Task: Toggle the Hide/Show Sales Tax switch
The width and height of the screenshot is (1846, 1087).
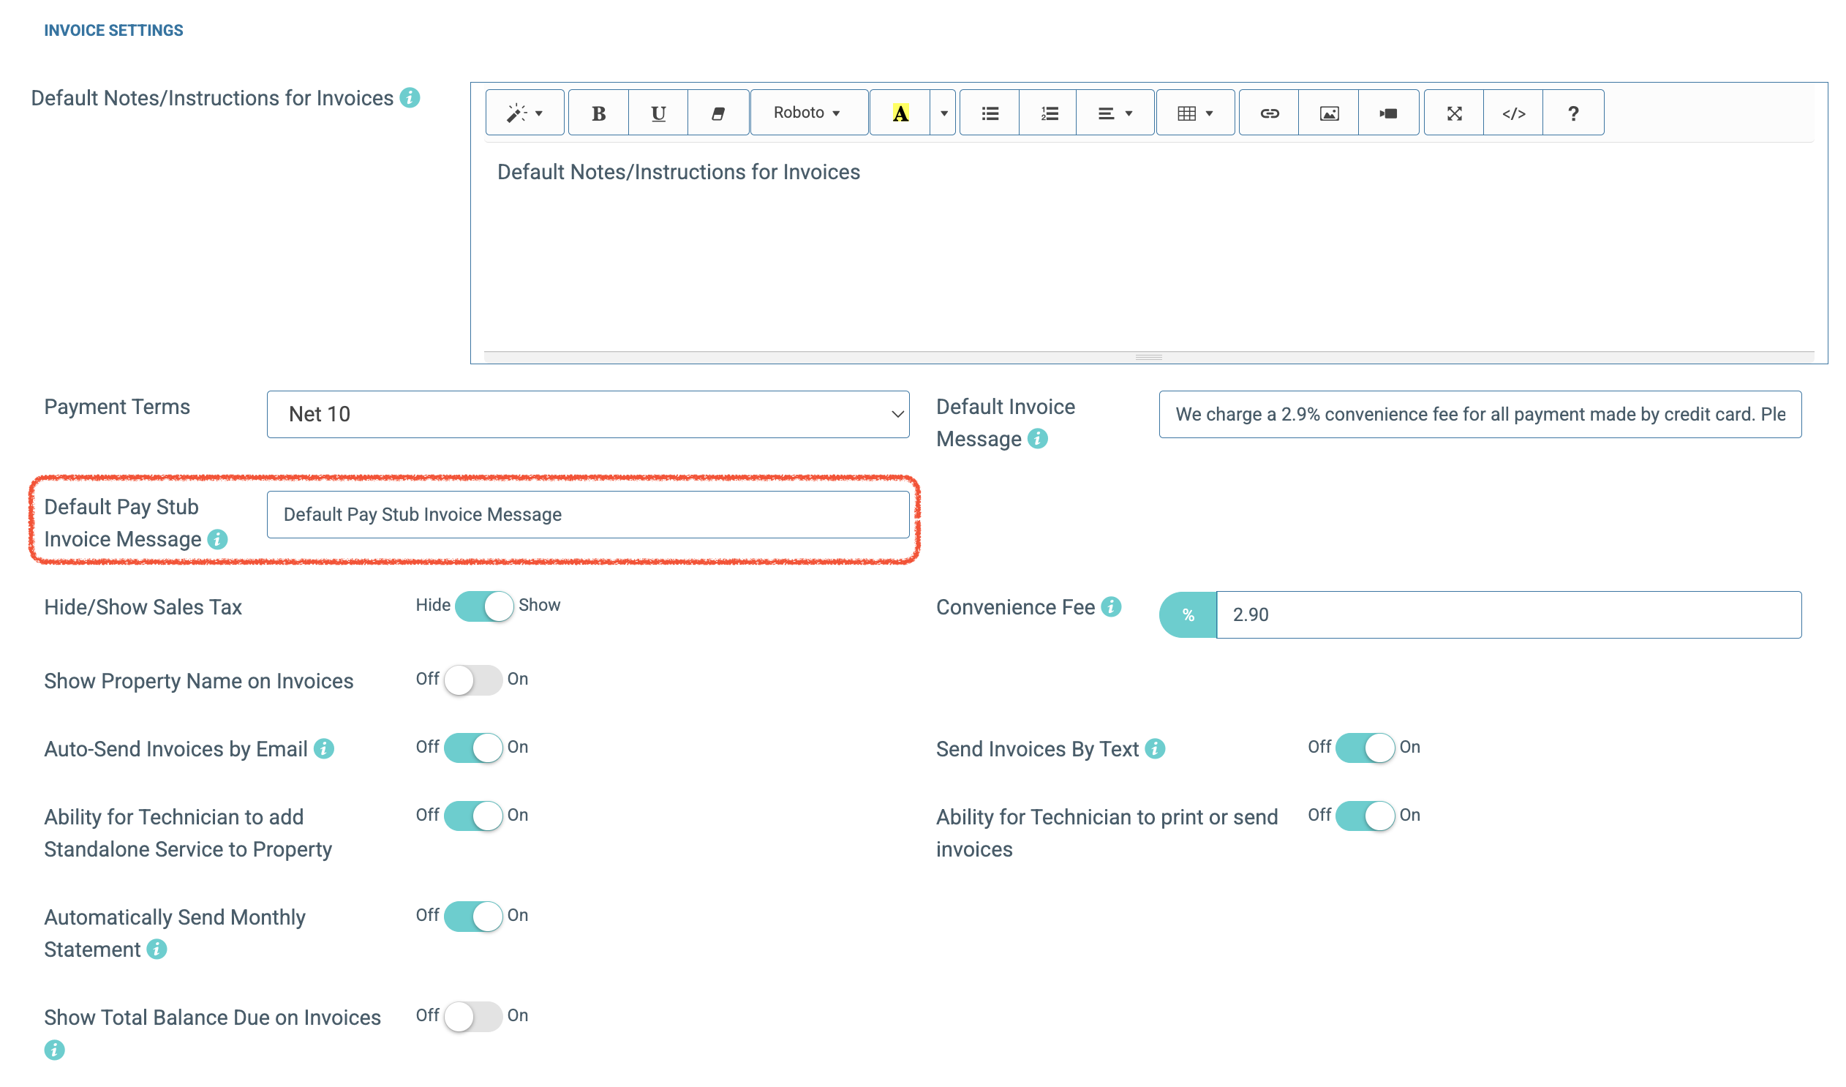Action: tap(483, 606)
